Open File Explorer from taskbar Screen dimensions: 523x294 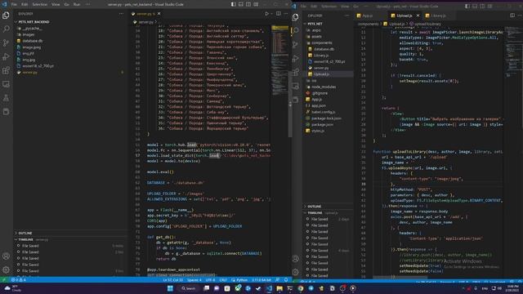point(279,288)
